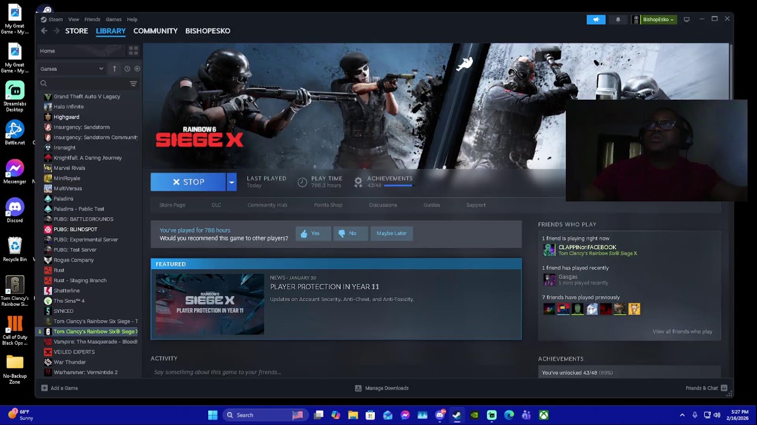Click the Add a Game plus icon
Viewport: 757px width, 425px height.
pyautogui.click(x=44, y=388)
